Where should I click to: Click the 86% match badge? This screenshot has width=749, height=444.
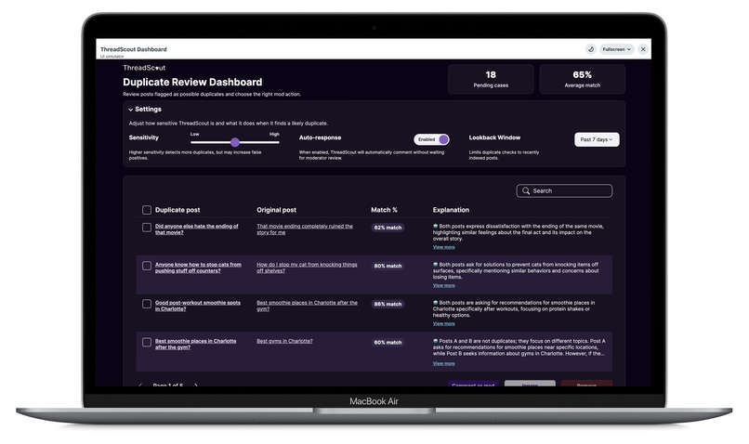click(388, 304)
